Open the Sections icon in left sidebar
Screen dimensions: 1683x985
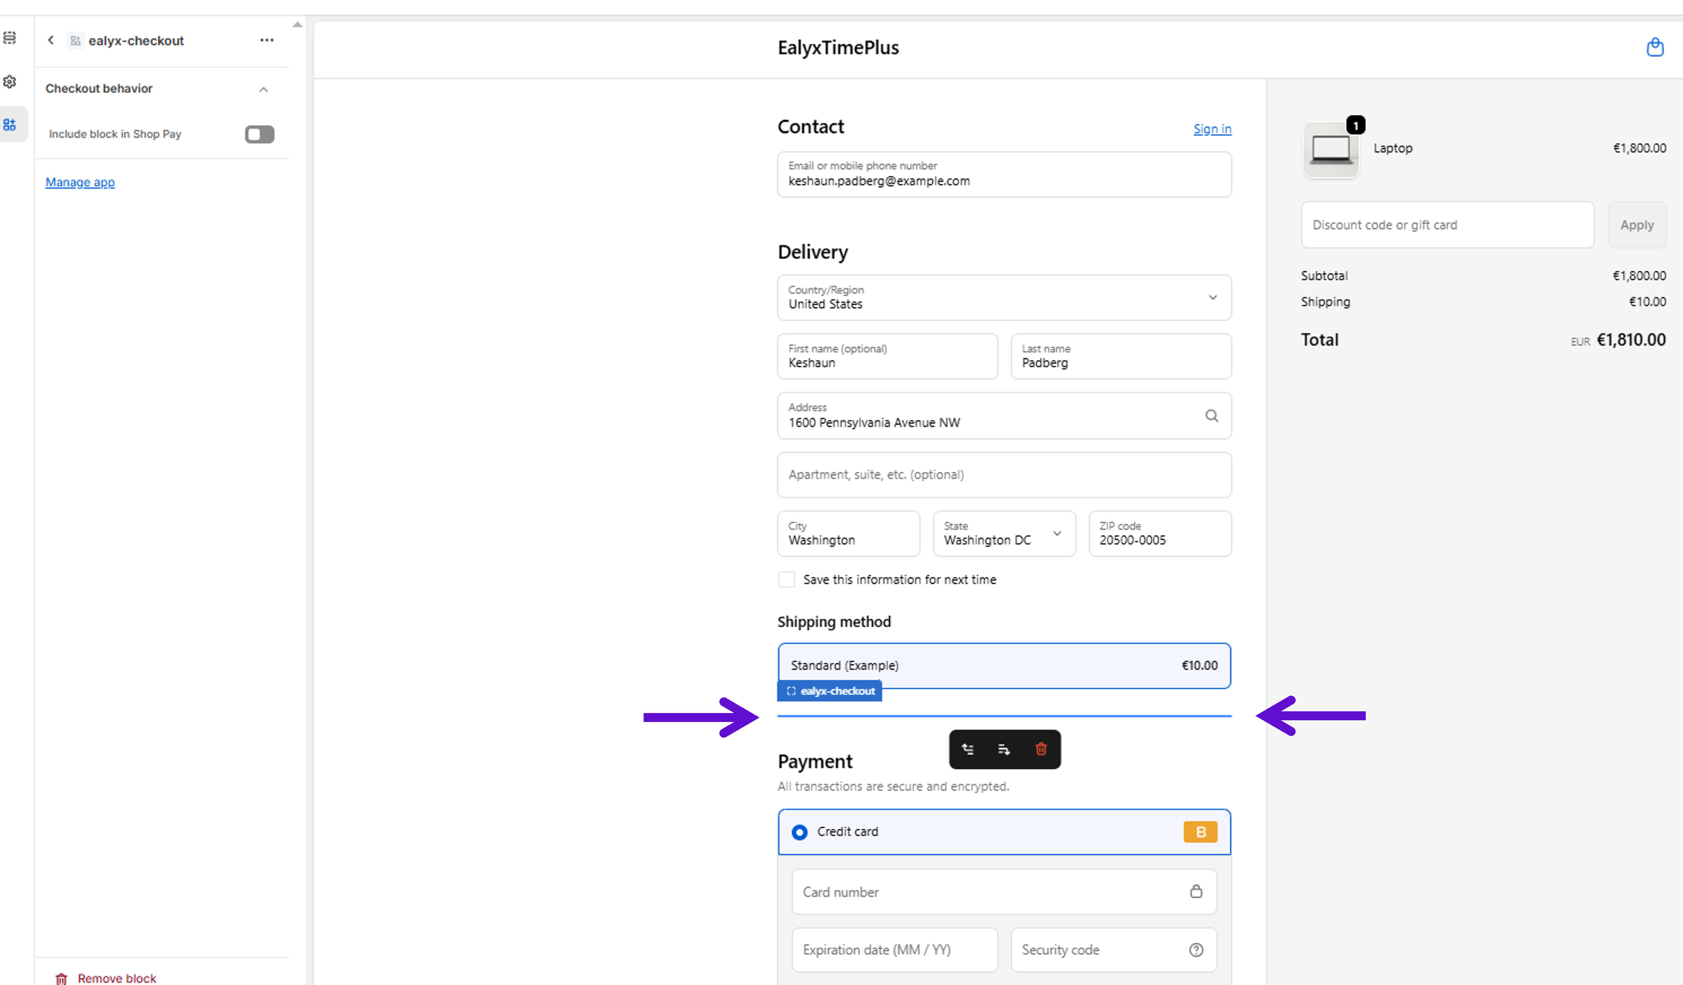(x=10, y=38)
